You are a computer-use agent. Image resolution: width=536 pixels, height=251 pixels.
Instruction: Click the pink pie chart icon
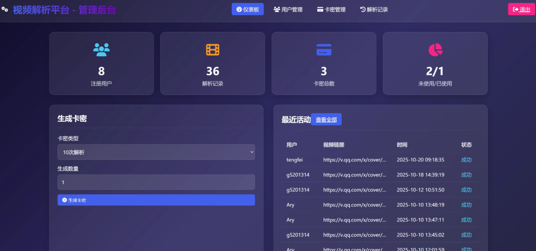(x=435, y=50)
